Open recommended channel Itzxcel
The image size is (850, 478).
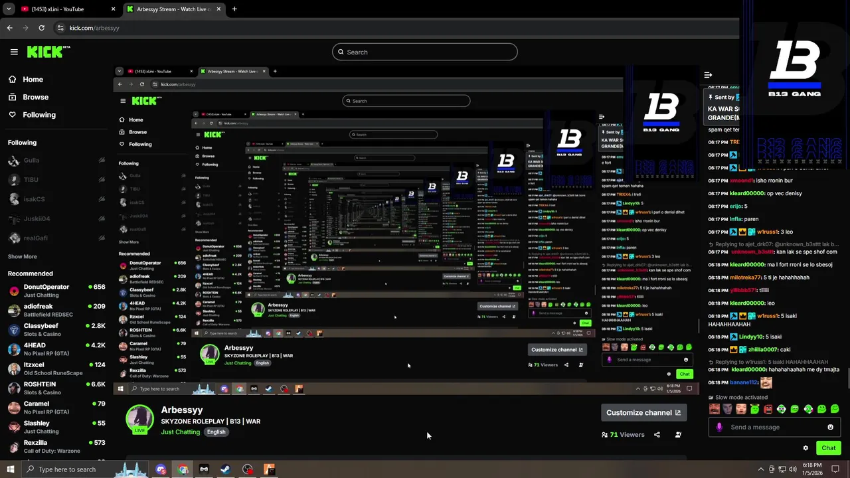(56, 368)
